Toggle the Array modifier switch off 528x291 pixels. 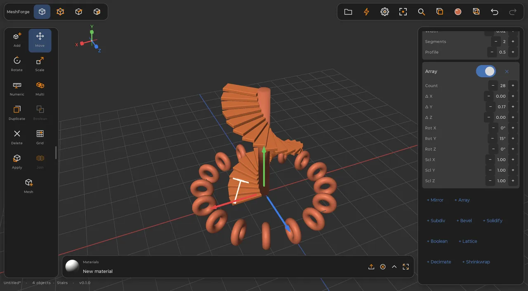pyautogui.click(x=486, y=71)
